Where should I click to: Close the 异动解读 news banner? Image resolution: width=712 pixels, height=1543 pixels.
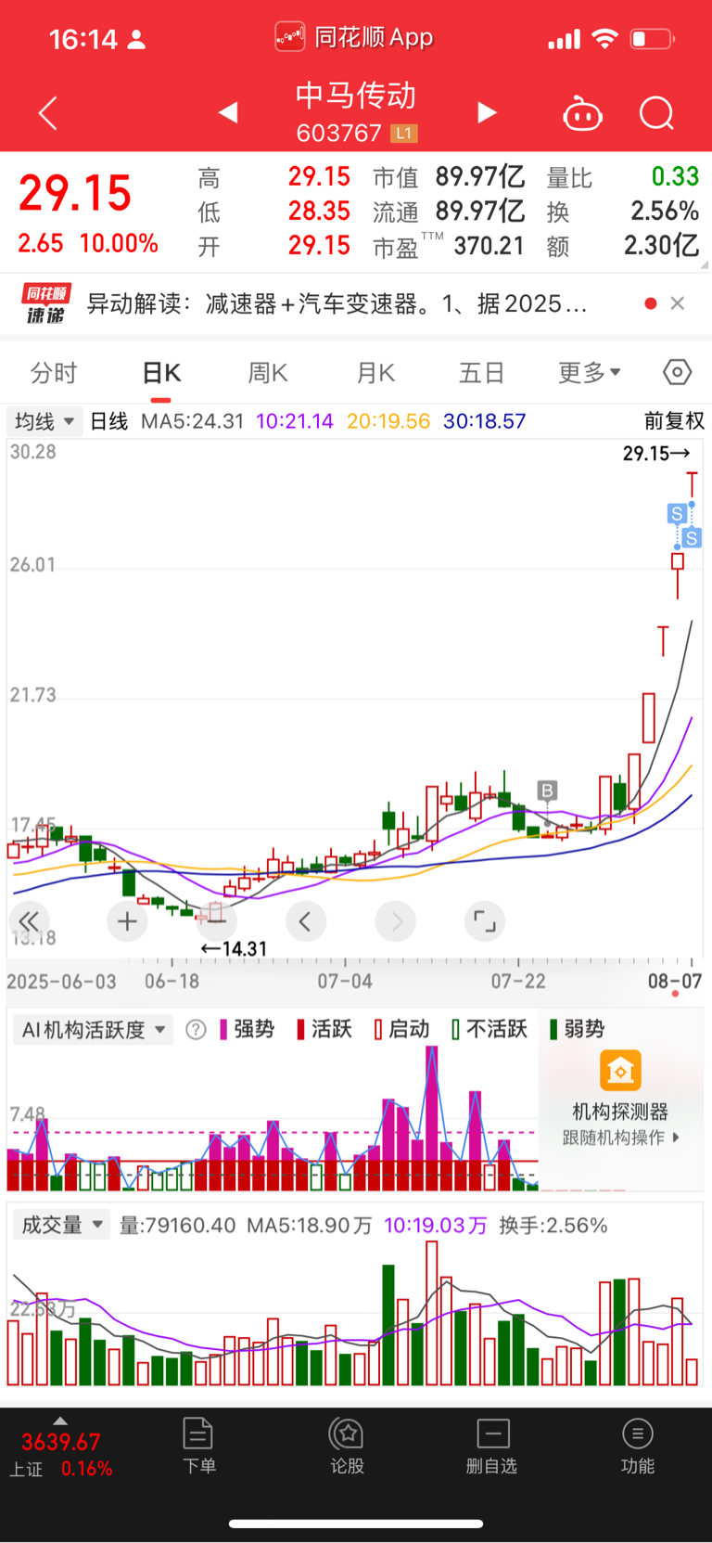tap(678, 303)
